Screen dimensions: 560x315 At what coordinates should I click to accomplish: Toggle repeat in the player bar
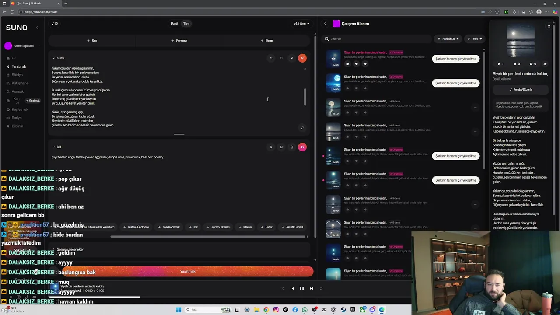(321, 289)
